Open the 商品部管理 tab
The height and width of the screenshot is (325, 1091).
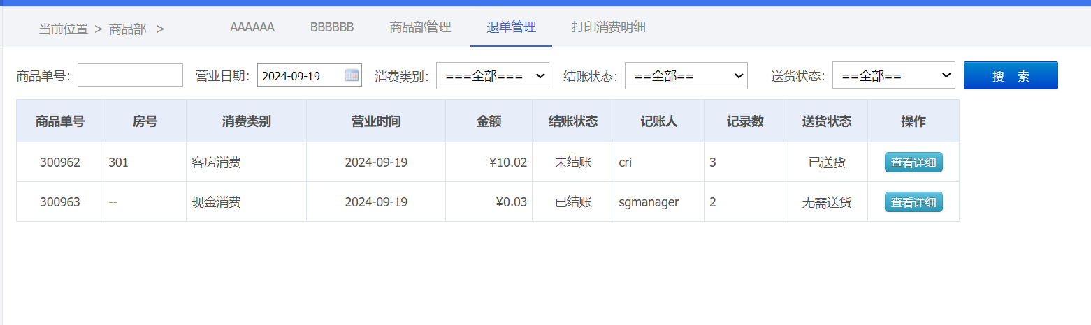(x=420, y=27)
